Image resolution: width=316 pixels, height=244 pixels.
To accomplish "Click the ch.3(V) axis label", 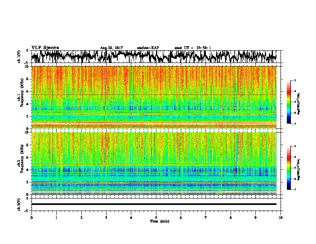I will coord(19,205).
